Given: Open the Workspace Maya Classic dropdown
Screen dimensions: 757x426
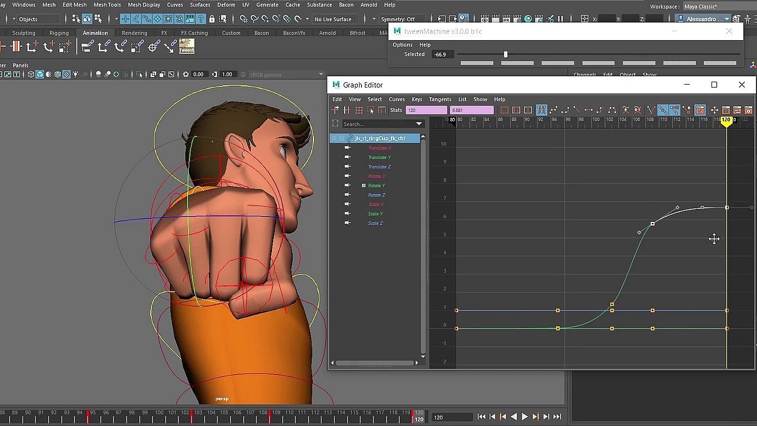Looking at the screenshot, I should click(x=719, y=7).
